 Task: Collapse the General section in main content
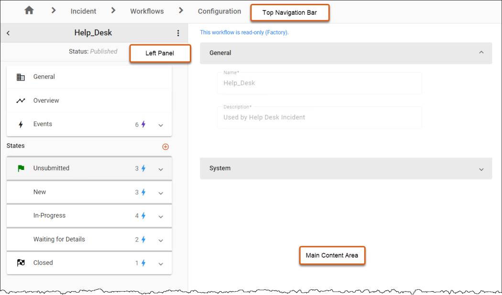coord(481,53)
